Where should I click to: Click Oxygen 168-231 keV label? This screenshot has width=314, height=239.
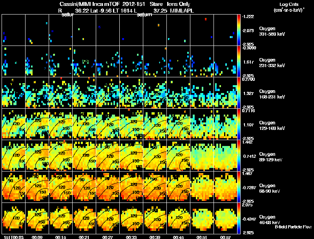click(272, 94)
